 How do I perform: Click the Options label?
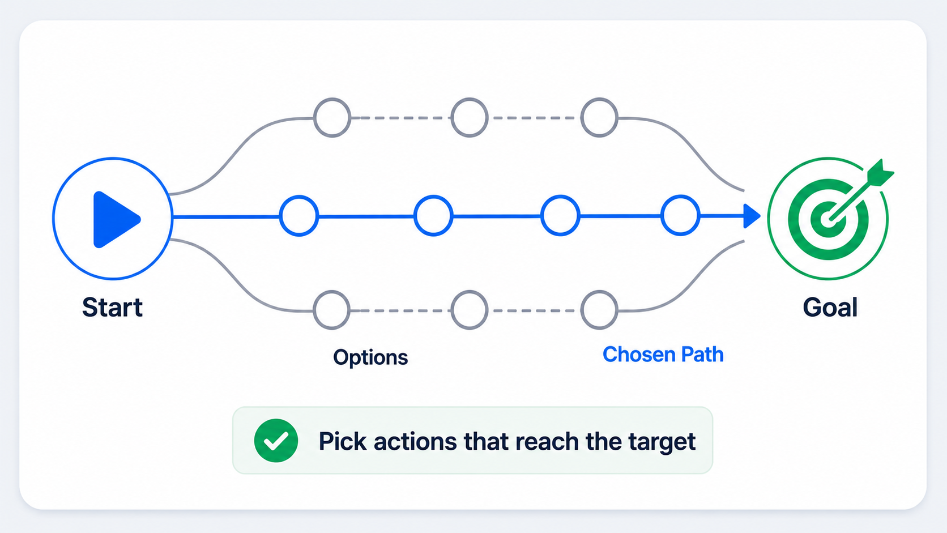coord(370,358)
